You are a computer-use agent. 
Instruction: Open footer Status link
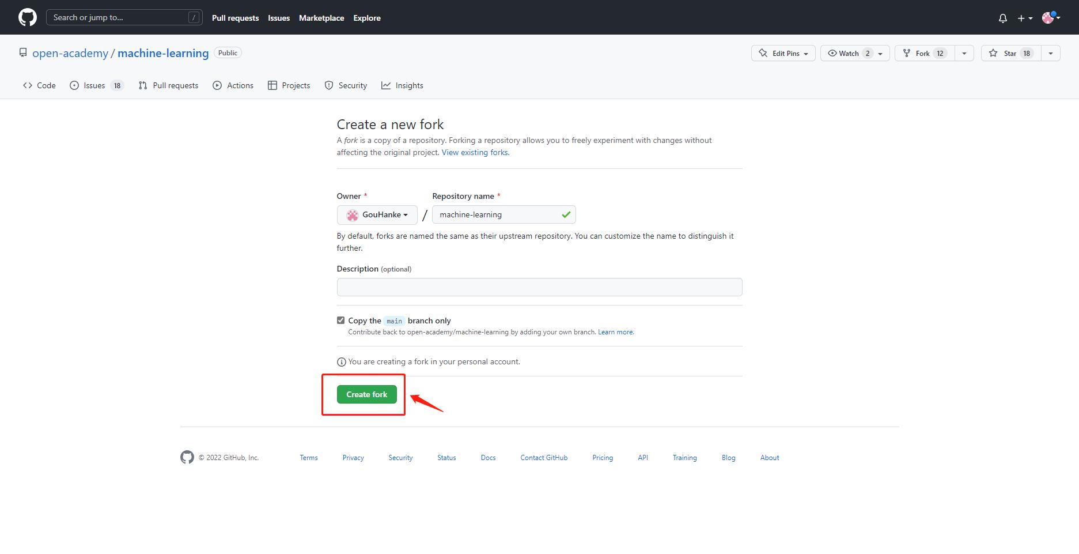446,458
